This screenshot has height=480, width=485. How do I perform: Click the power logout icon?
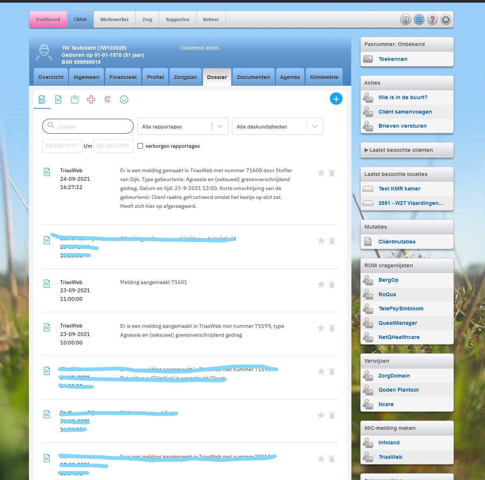click(446, 20)
